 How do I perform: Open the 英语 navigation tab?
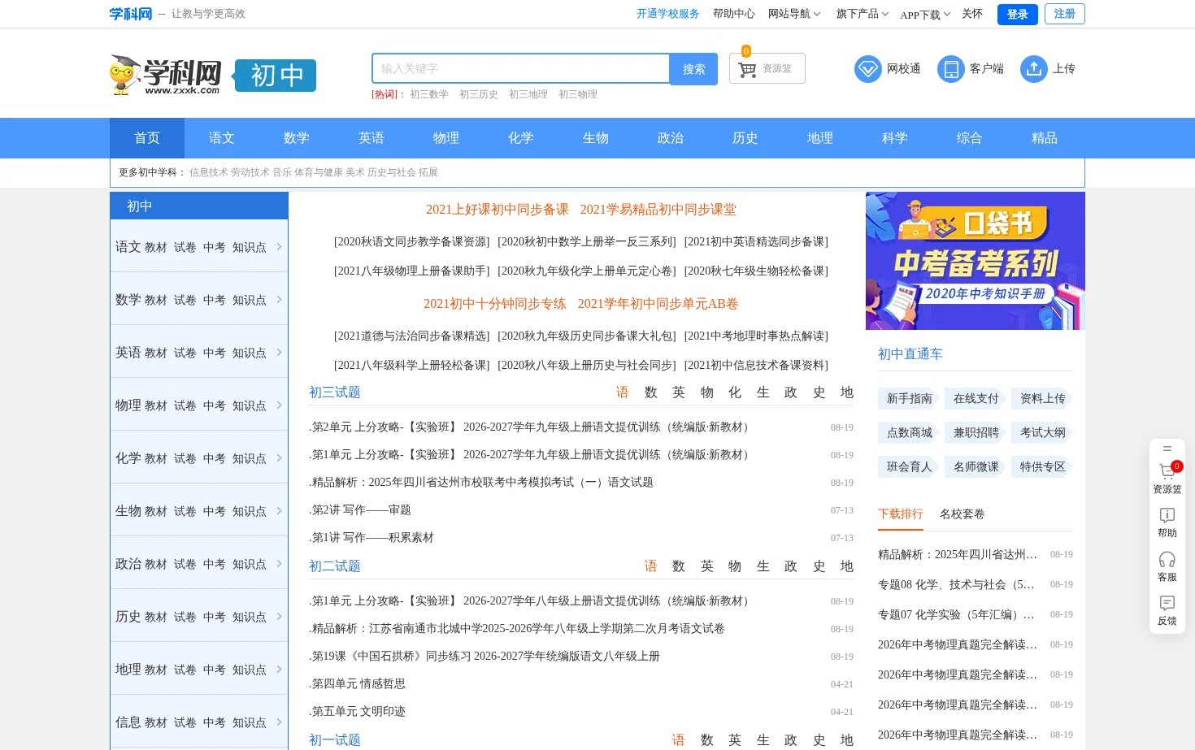tap(372, 138)
